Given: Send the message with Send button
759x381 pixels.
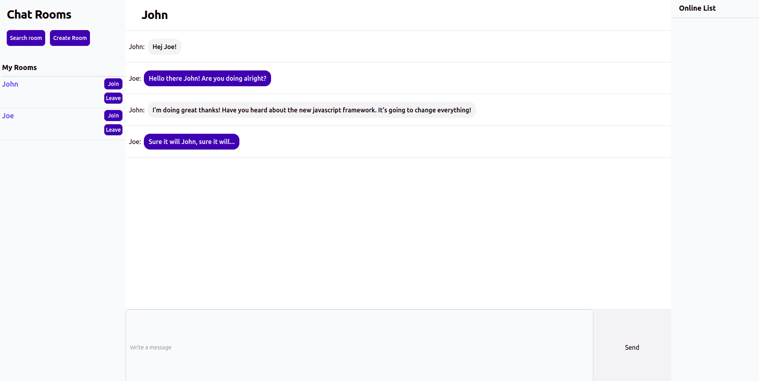Looking at the screenshot, I should click(632, 345).
